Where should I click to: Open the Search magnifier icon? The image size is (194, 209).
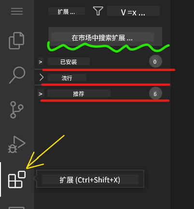tap(17, 75)
